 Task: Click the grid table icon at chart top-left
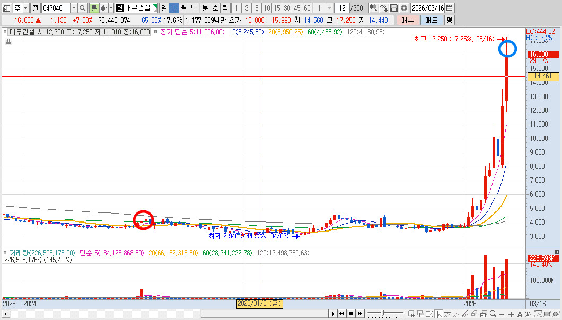point(8,41)
